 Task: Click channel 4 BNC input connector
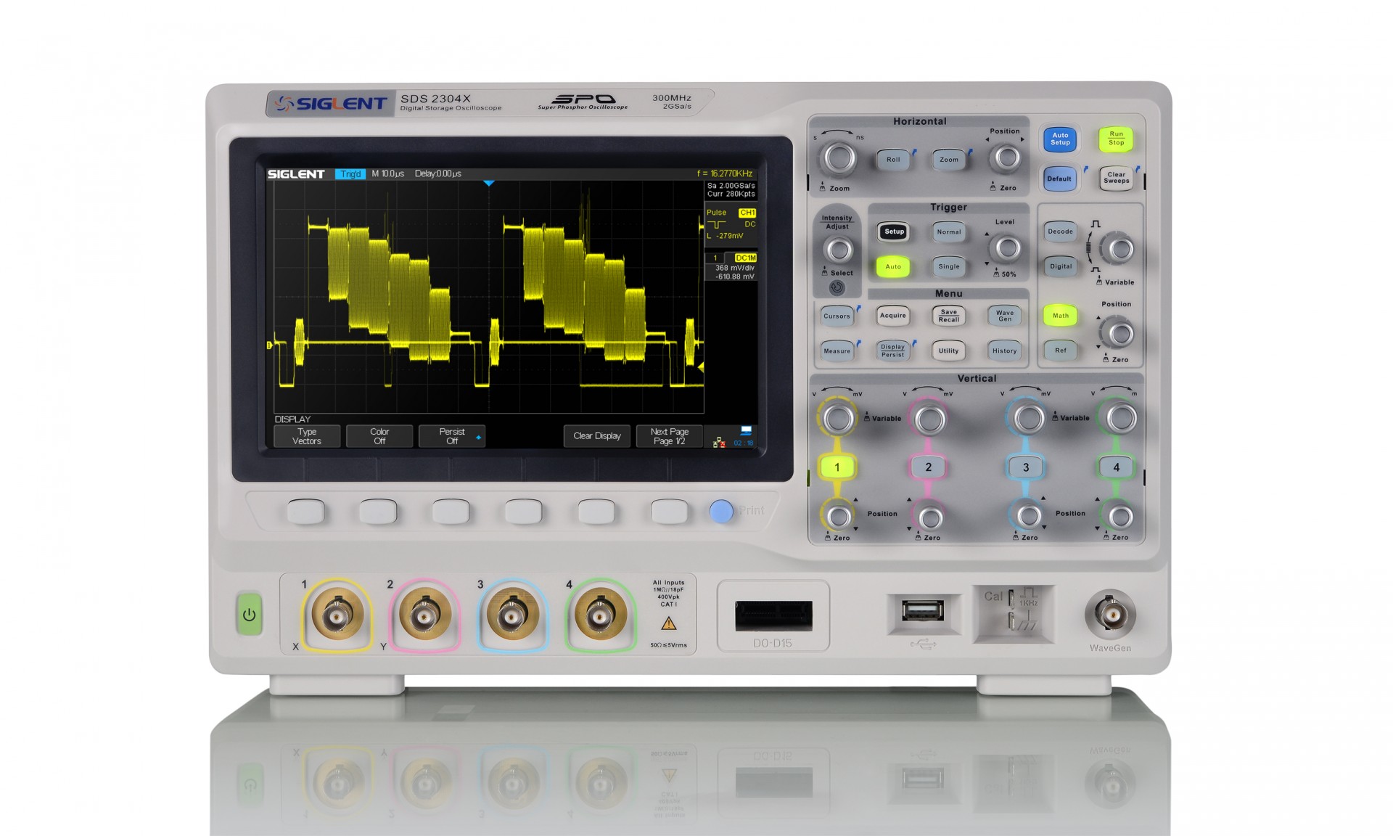(x=600, y=615)
